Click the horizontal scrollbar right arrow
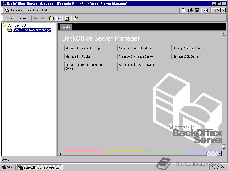 tap(219, 154)
